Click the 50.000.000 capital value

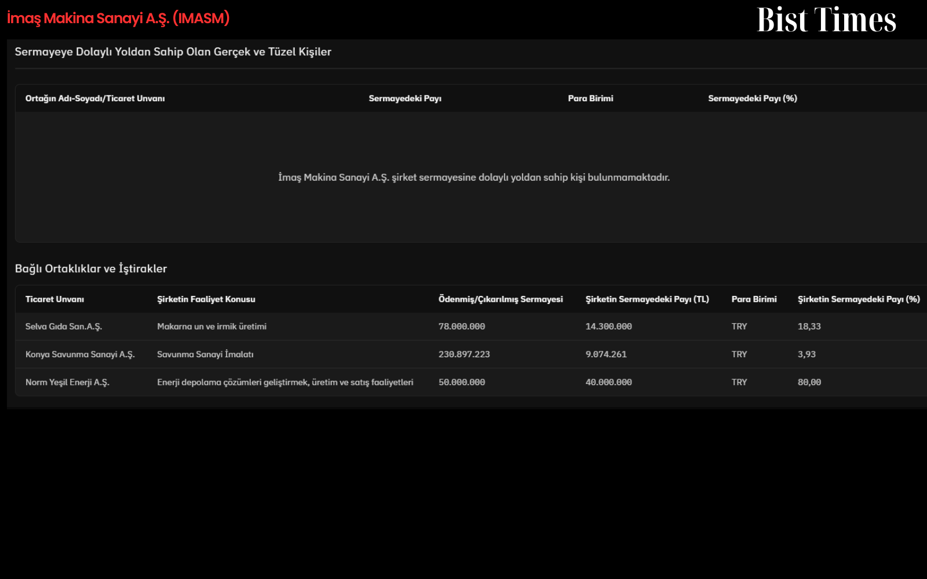tap(462, 382)
